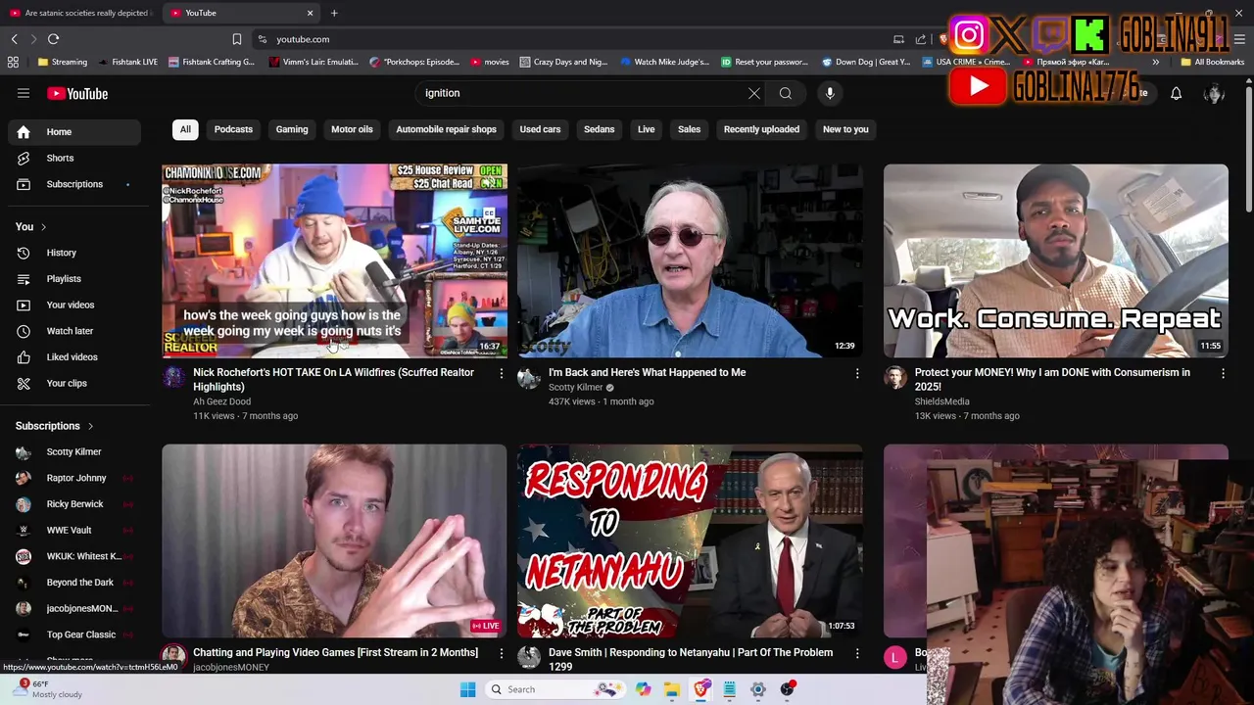Open WWE Vault subscription in sidebar
This screenshot has width=1254, height=705.
tap(74, 530)
